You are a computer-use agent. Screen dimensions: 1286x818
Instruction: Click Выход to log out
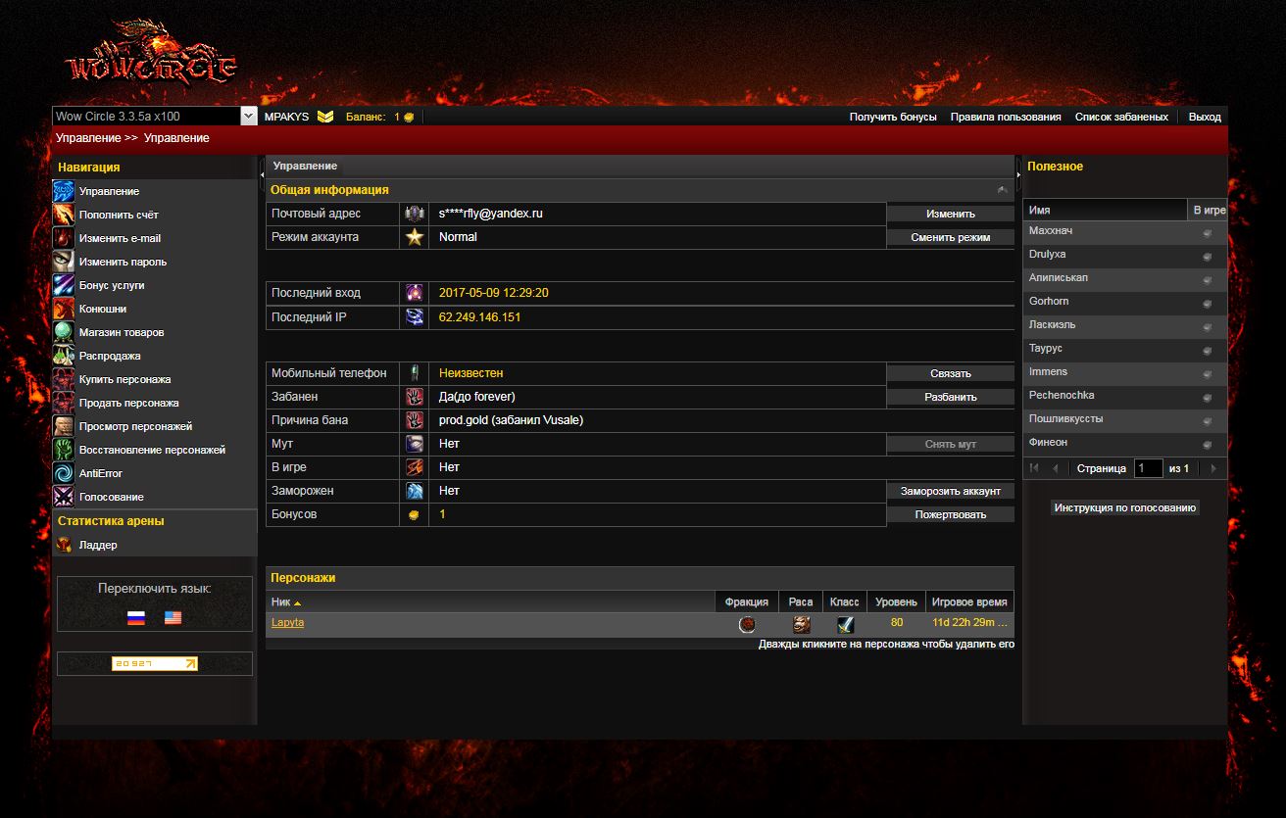click(1205, 117)
